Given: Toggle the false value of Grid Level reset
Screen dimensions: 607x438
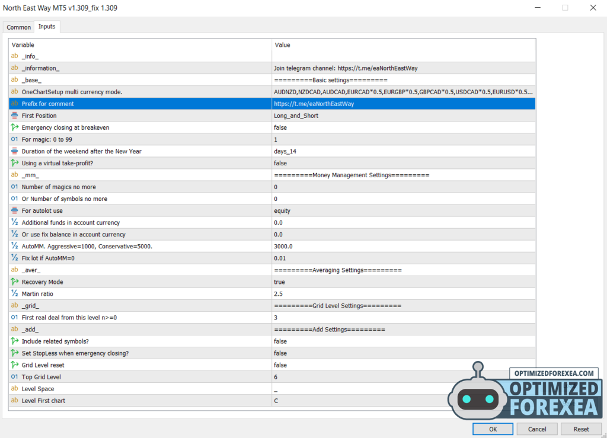Looking at the screenshot, I should coord(404,365).
